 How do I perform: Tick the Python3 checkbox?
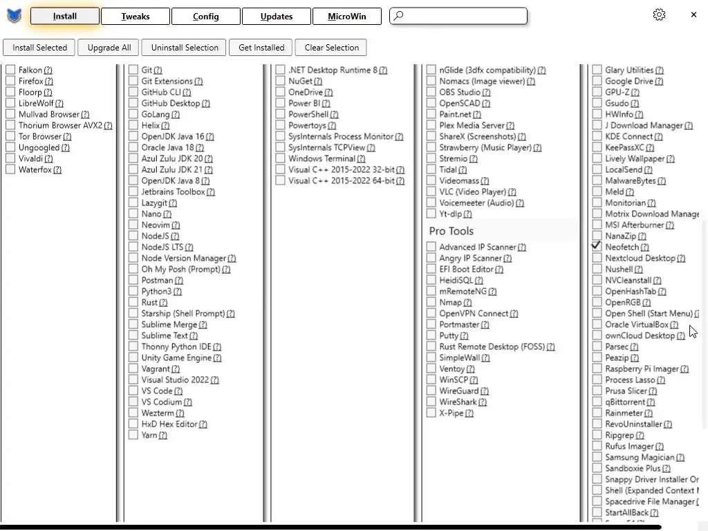133,291
